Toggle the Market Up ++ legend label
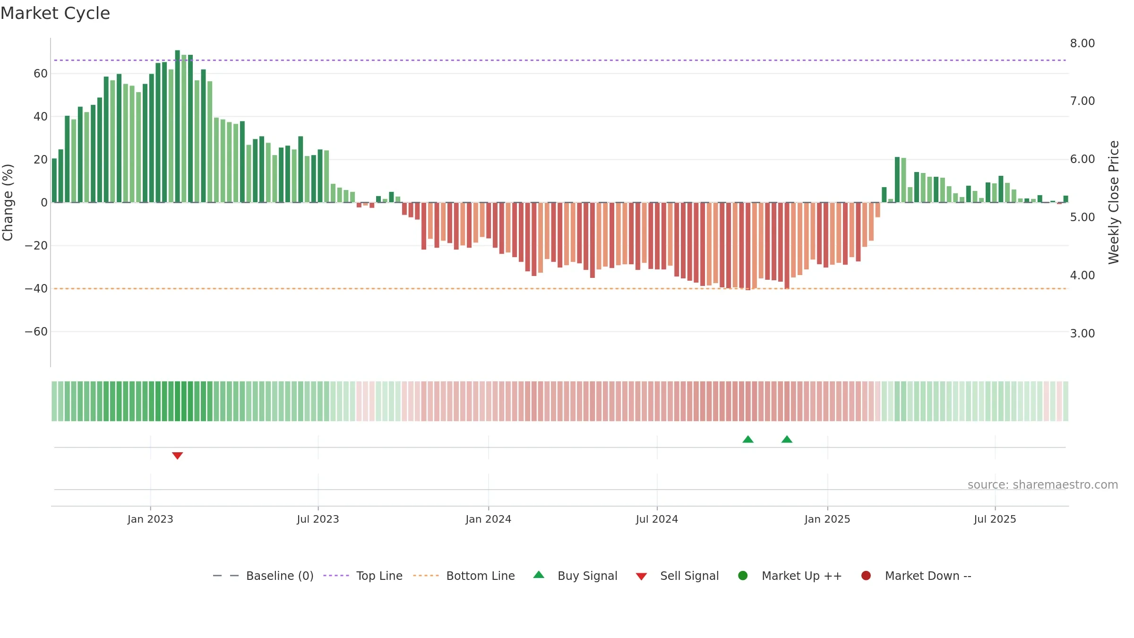Screen dimensions: 1134x638 (x=802, y=576)
